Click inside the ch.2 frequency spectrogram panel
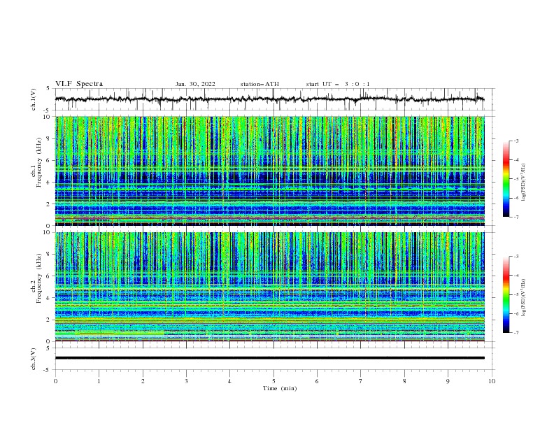This screenshot has width=554, height=428. pos(270,287)
